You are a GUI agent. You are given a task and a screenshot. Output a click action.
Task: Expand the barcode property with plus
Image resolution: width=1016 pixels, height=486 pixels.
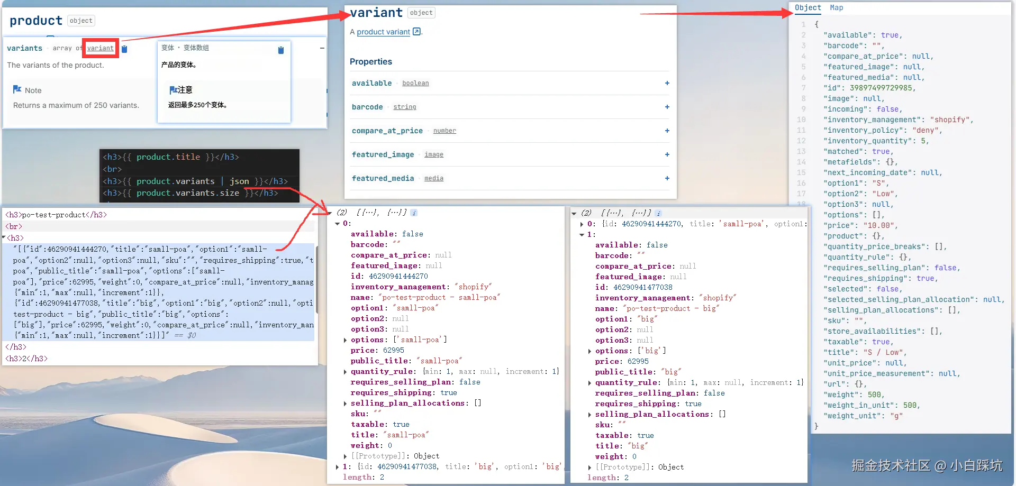click(667, 107)
